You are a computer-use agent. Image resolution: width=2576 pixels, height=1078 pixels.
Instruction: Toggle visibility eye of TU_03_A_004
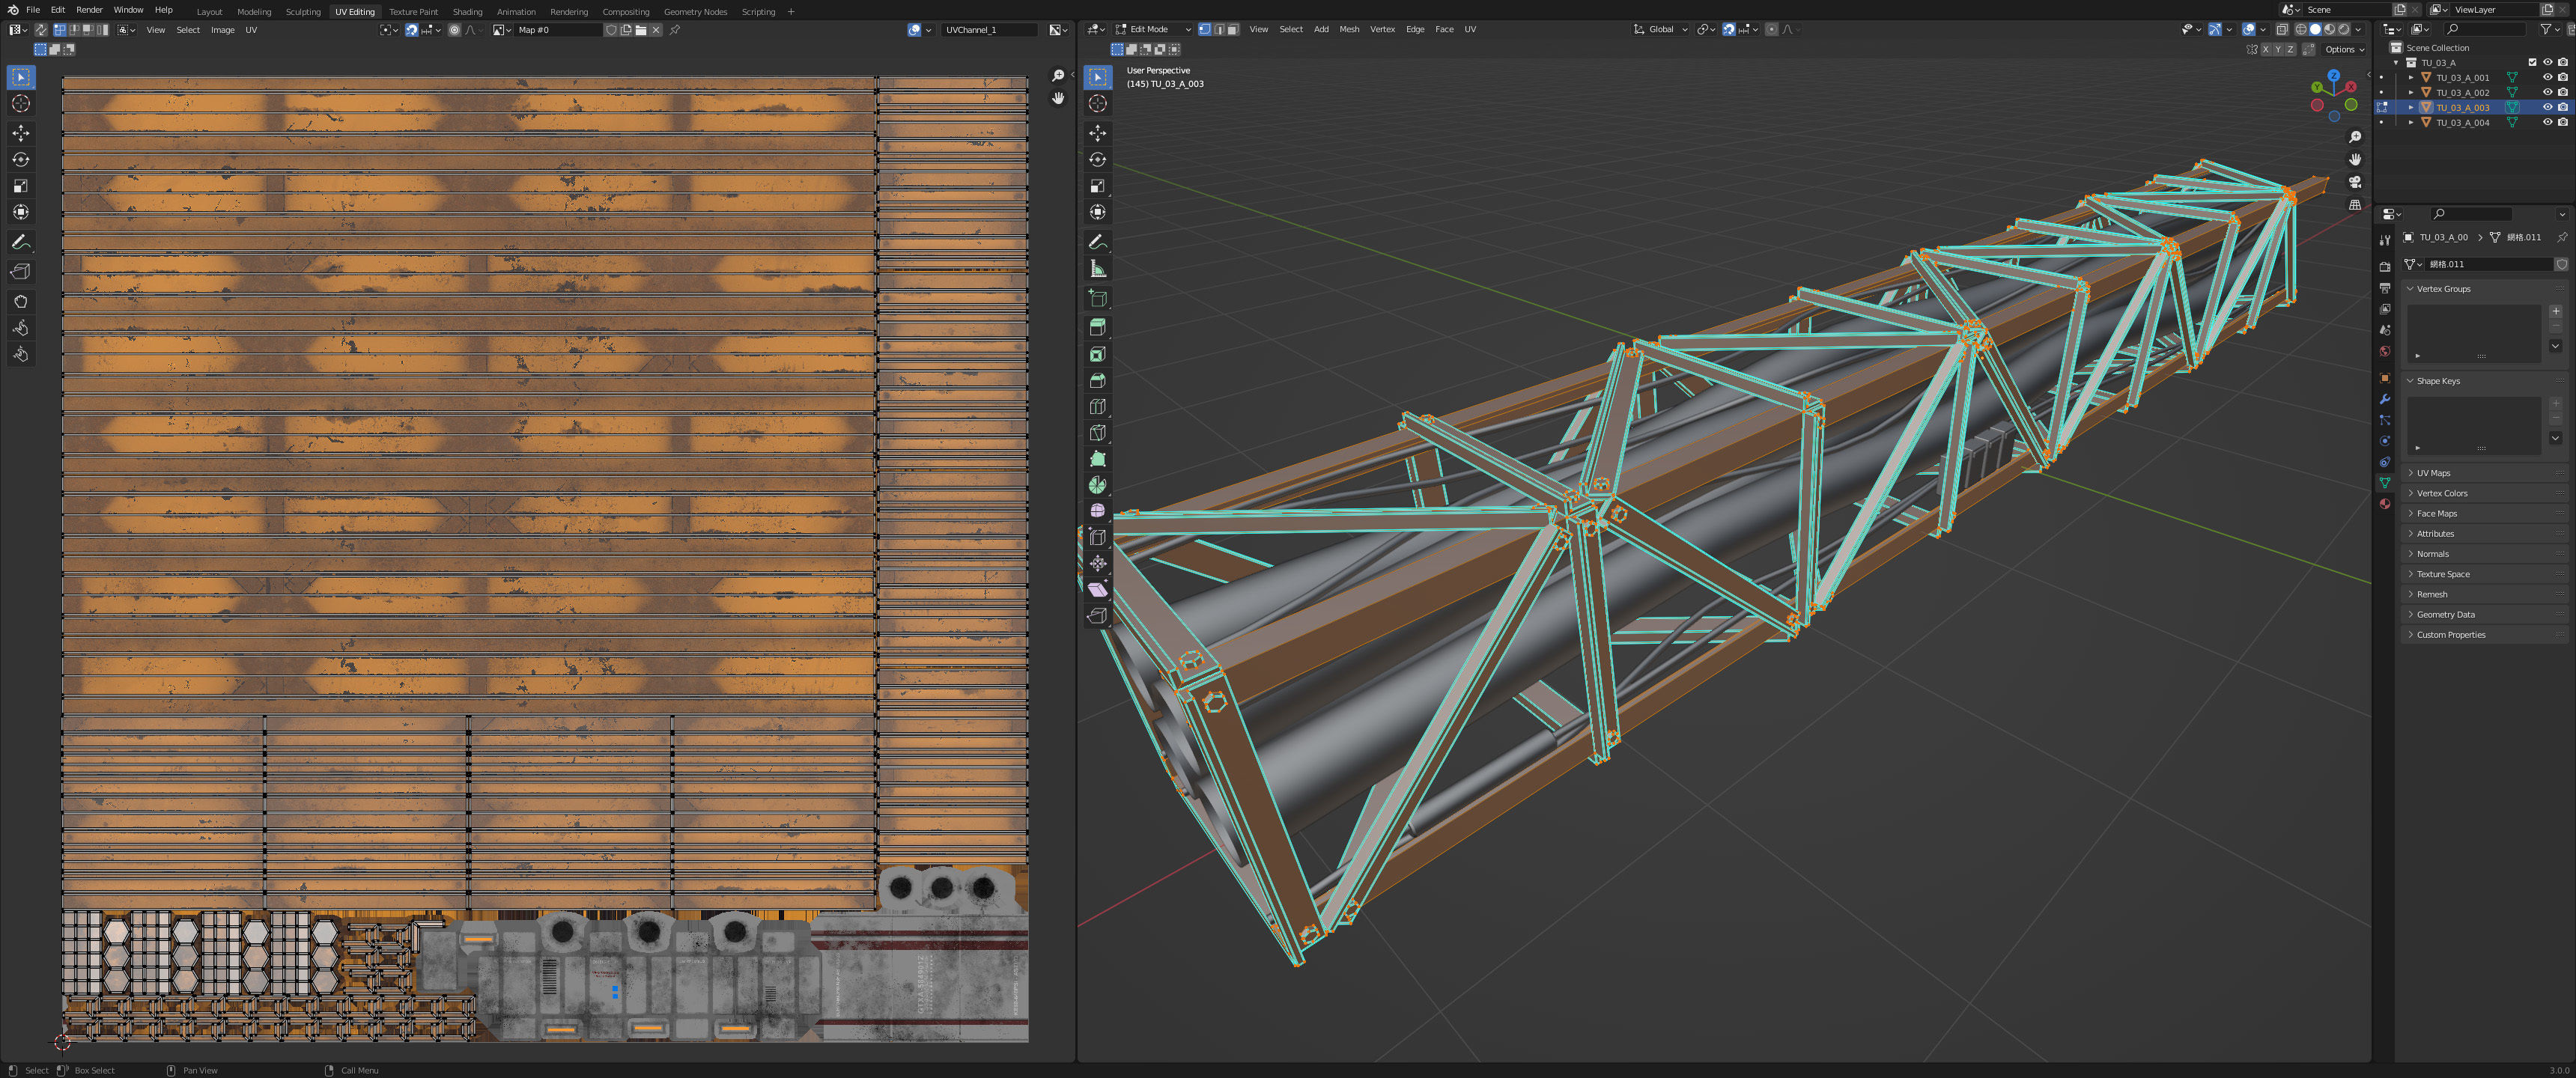click(x=2547, y=122)
